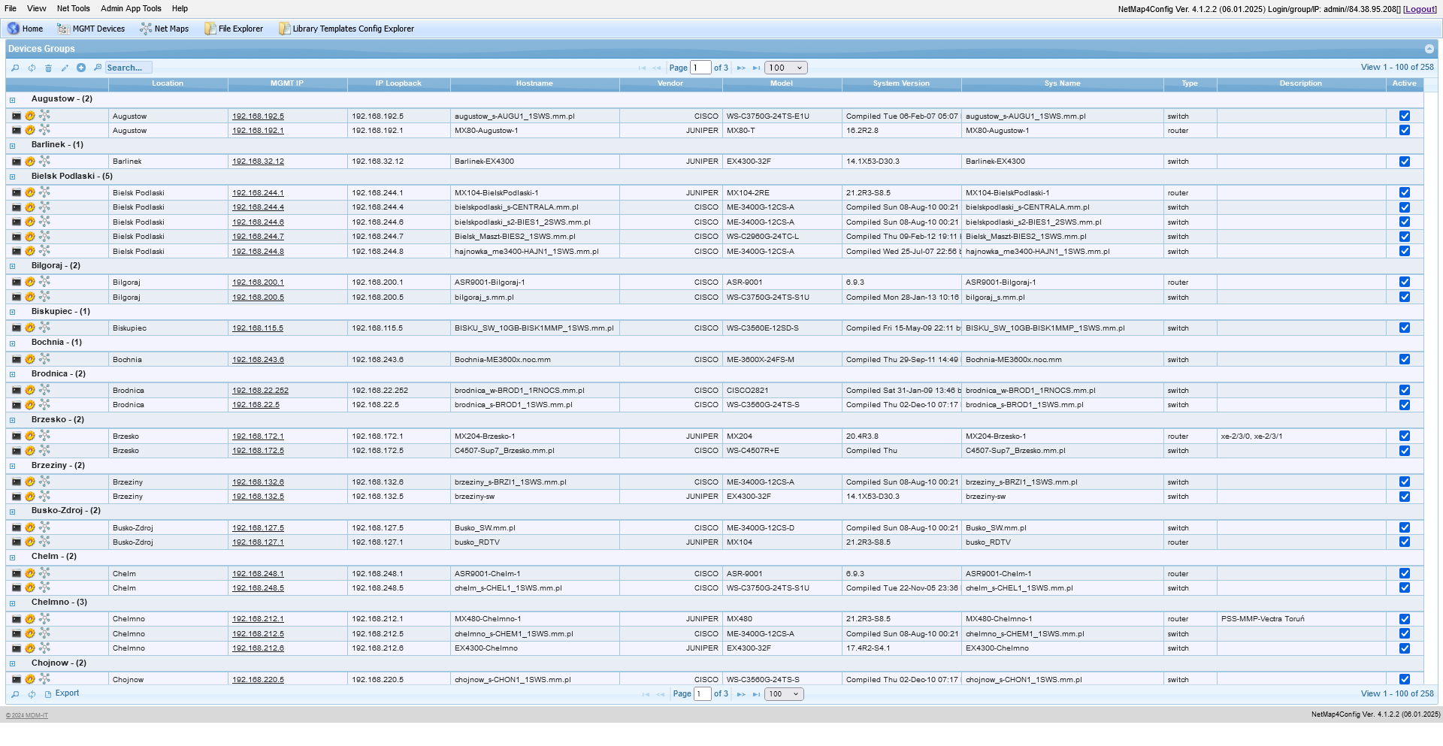1443x746 pixels.
Task: Open Net Maps in the toolbar
Action: pyautogui.click(x=165, y=29)
